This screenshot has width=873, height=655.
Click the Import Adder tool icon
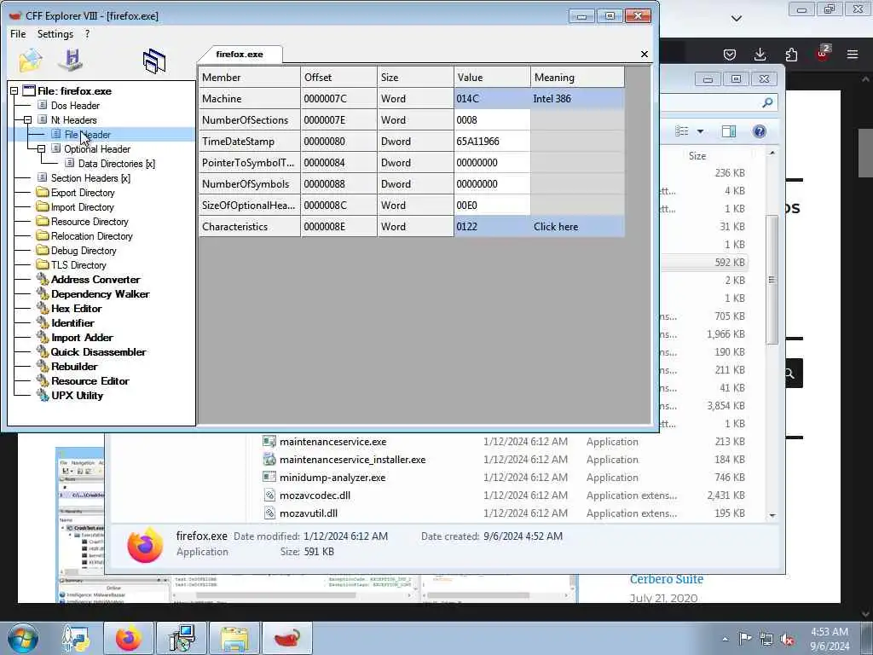click(x=43, y=337)
